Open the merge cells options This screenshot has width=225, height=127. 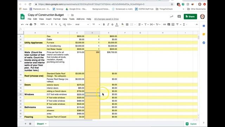(x=133, y=24)
